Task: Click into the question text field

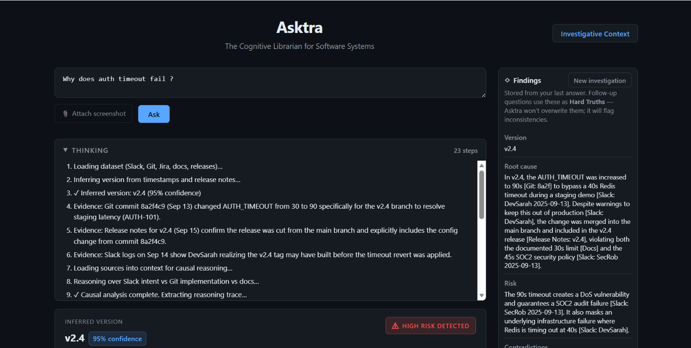Action: click(x=270, y=83)
